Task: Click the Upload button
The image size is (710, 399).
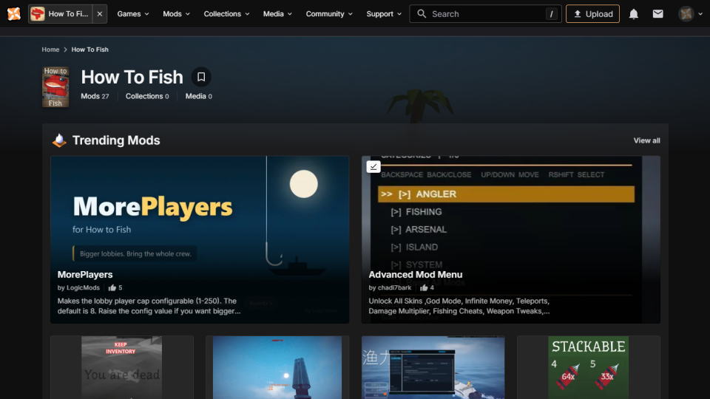Action: 592,14
